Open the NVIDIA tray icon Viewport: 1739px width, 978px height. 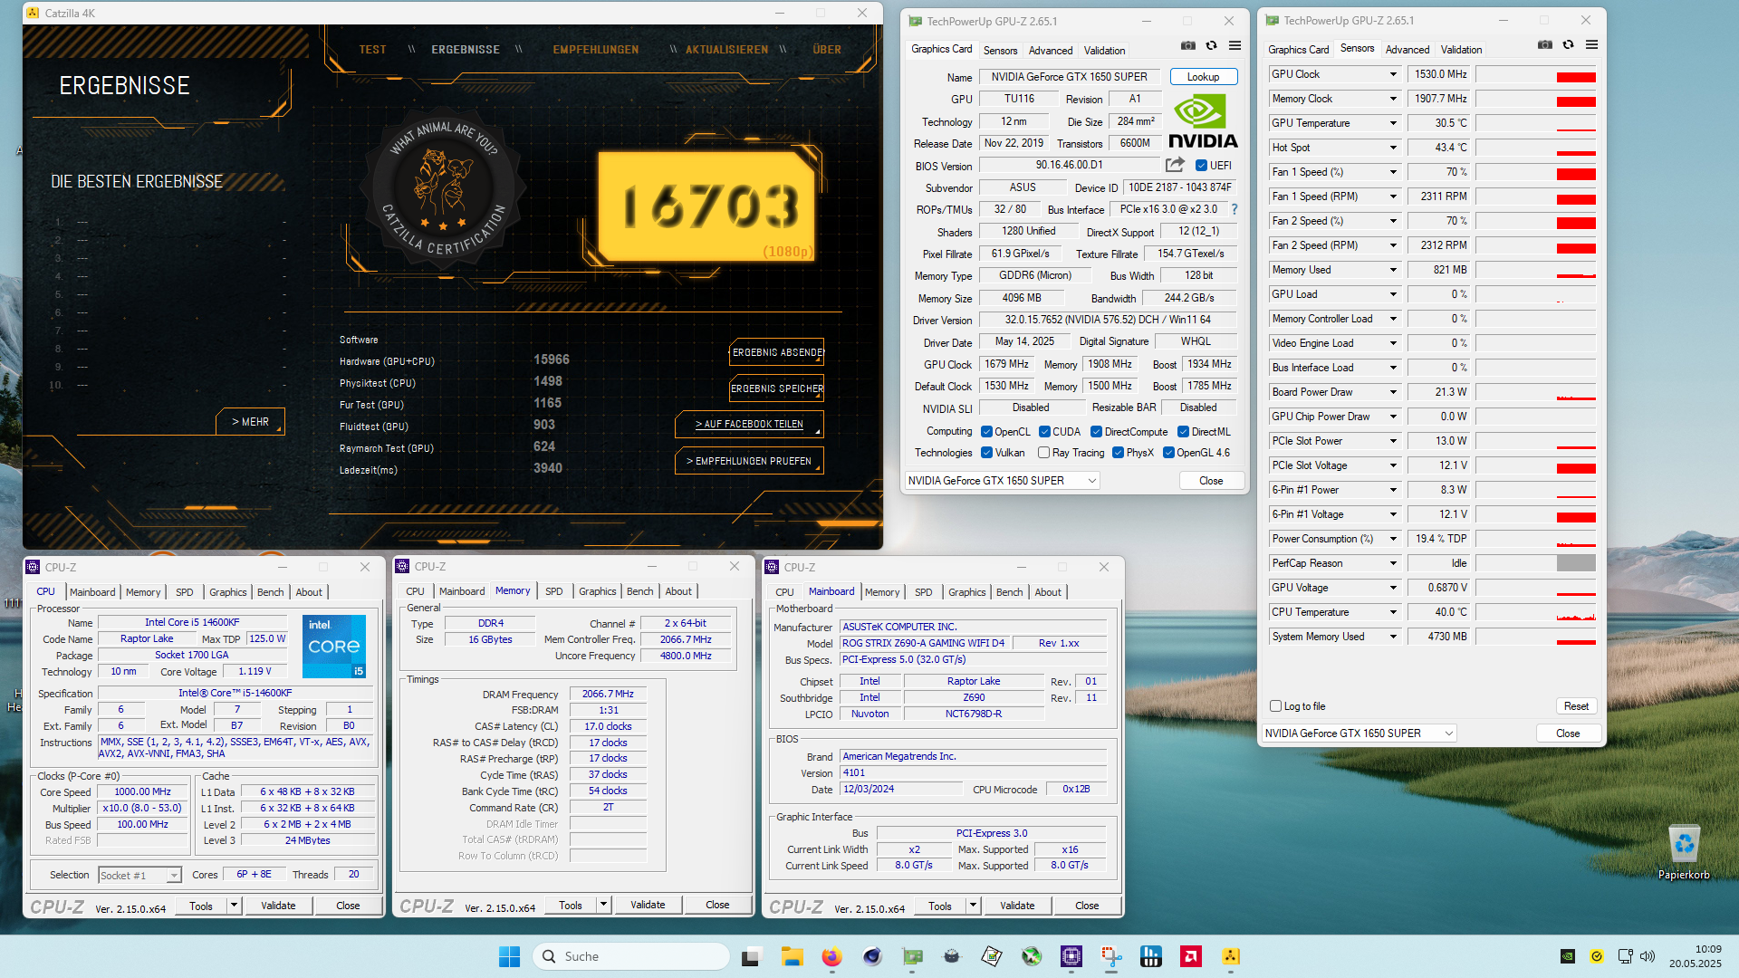[x=1568, y=956]
